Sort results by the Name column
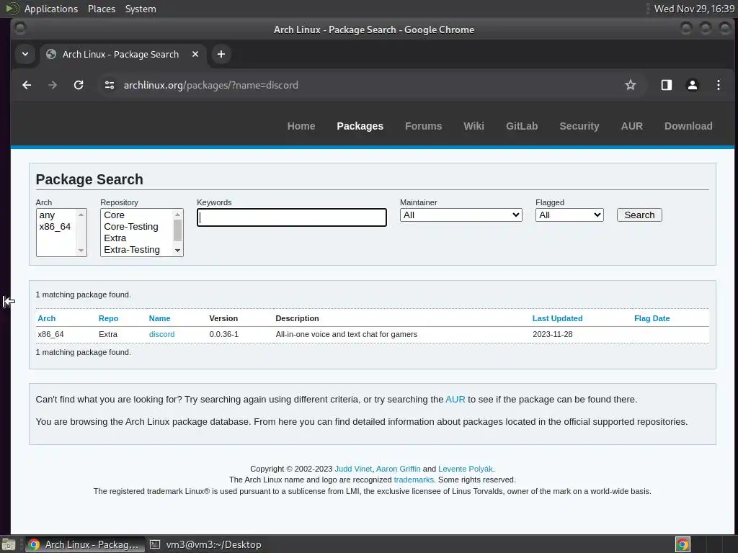This screenshot has height=553, width=738. (159, 318)
